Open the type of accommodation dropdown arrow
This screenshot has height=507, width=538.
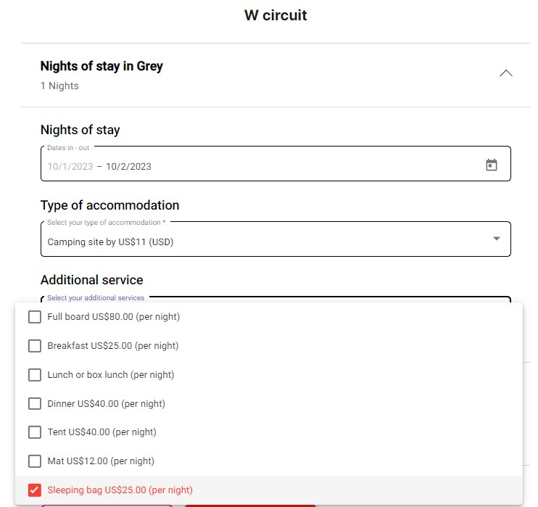pos(497,239)
